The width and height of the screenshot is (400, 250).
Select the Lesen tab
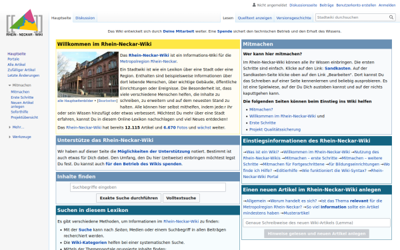pyautogui.click(x=228, y=18)
